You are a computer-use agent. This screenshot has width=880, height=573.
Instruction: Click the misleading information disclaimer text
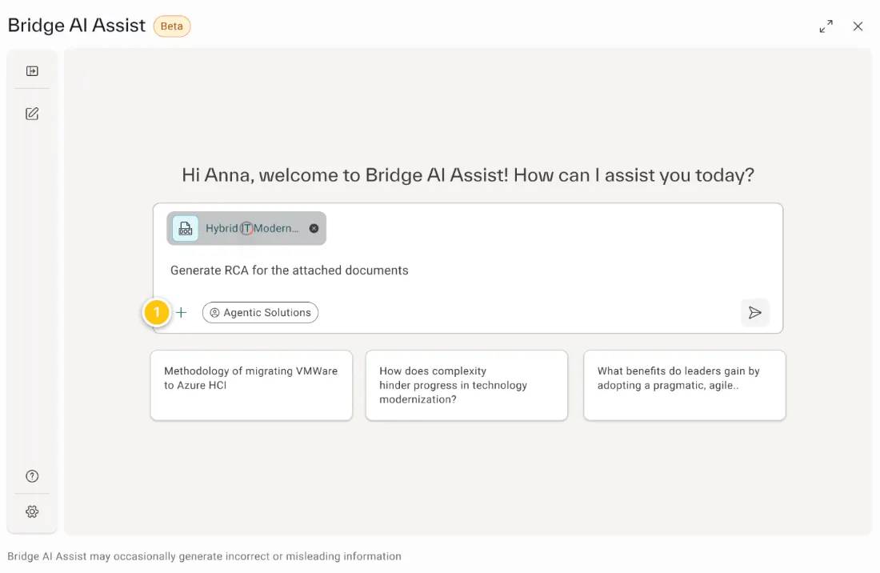204,556
